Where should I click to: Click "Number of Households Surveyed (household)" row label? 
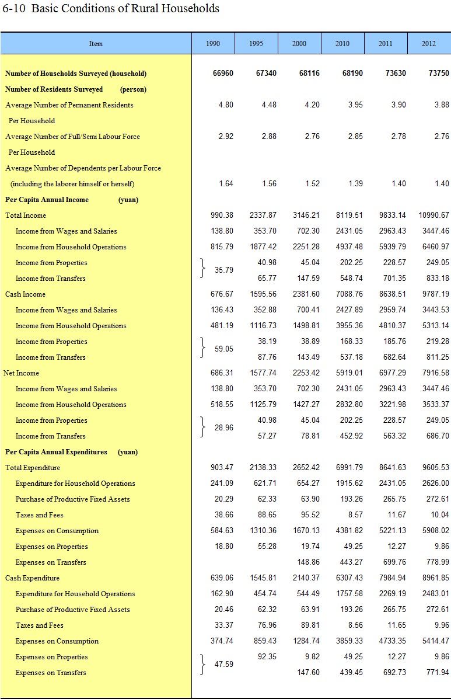pos(76,74)
